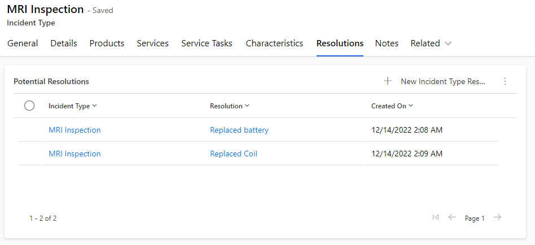Open MRI Inspection link in first row

(74, 130)
